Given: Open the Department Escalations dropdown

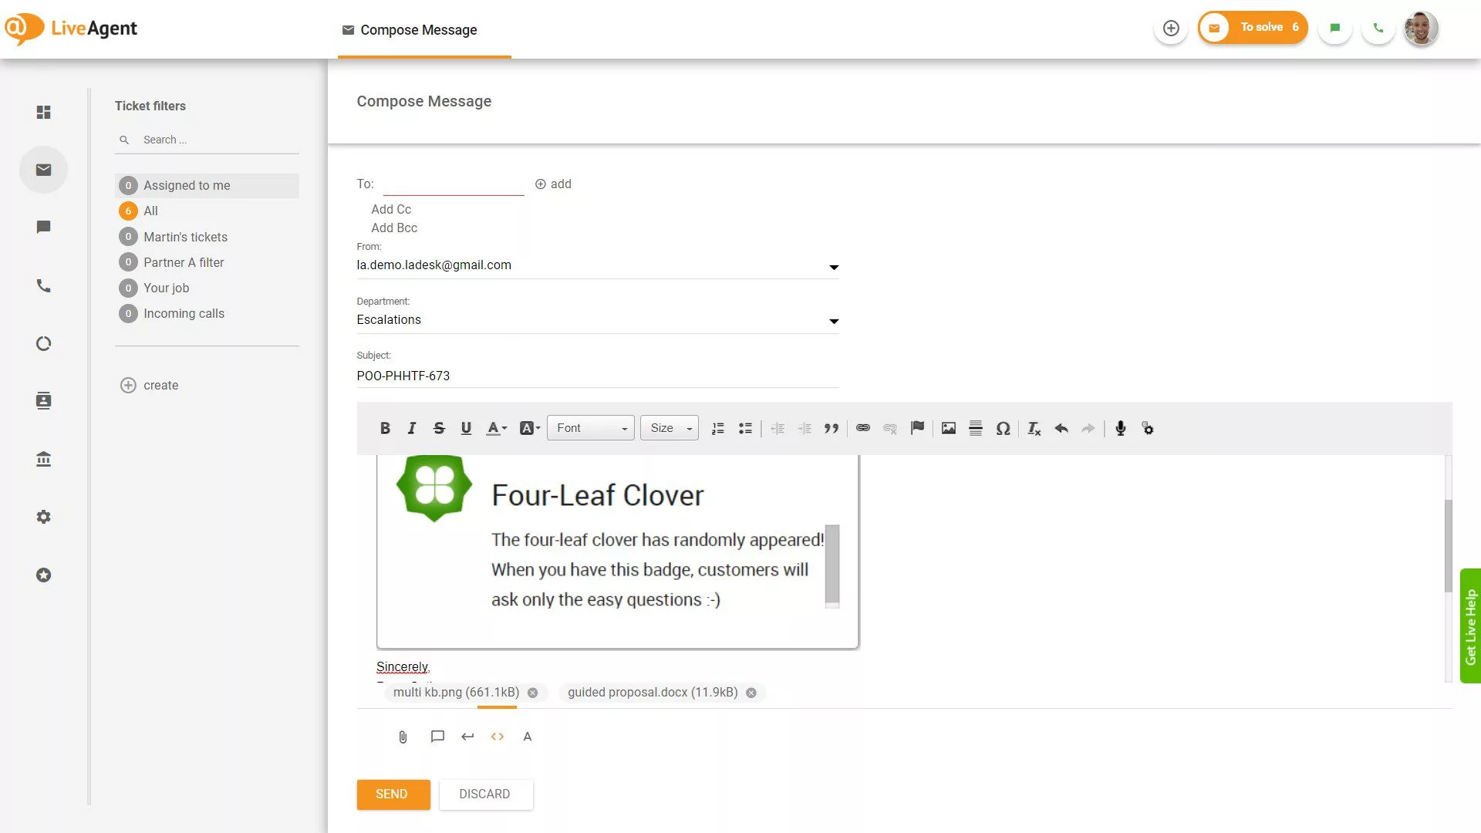Looking at the screenshot, I should [x=833, y=321].
